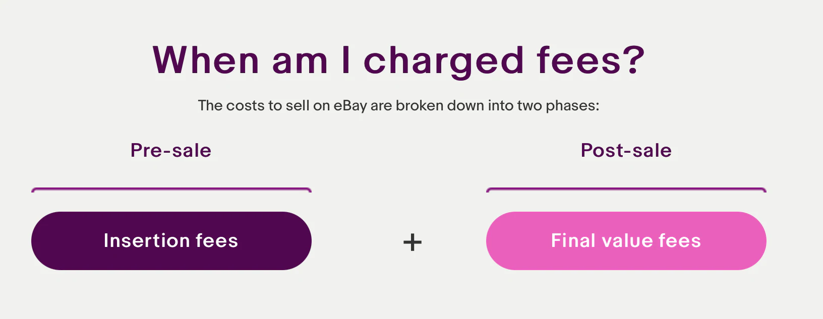Viewport: 823px width, 319px height.
Task: Select the Pre-sale phase label
Action: tap(171, 150)
